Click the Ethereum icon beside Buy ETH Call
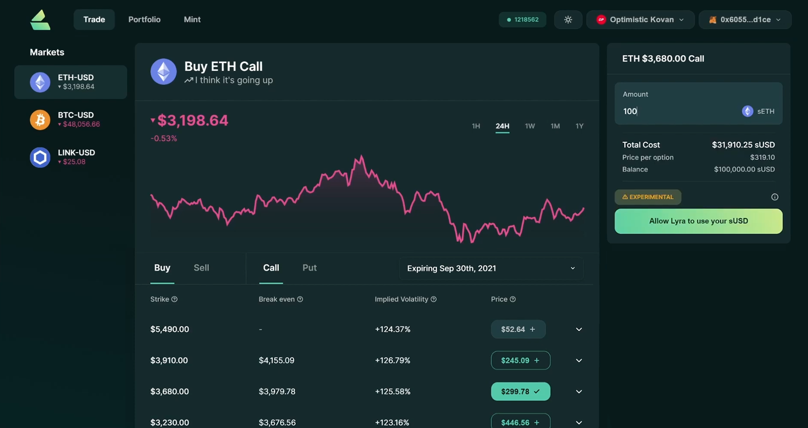This screenshot has height=428, width=808. point(164,71)
